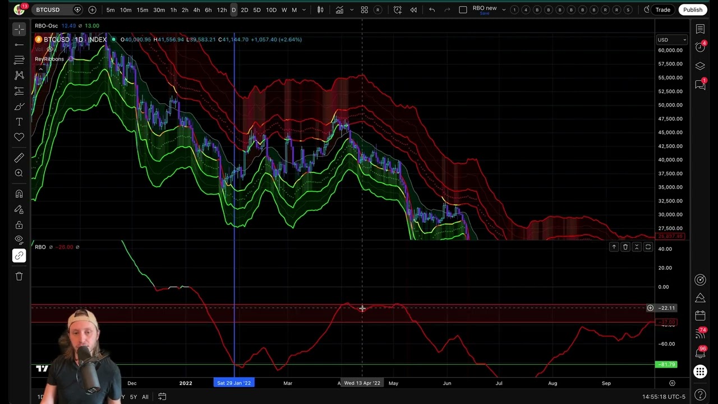The width and height of the screenshot is (718, 404).
Task: Open the time axis settings gear
Action: [672, 383]
